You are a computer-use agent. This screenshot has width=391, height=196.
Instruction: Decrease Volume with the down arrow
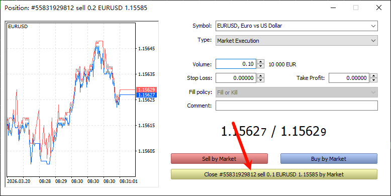pyautogui.click(x=261, y=66)
